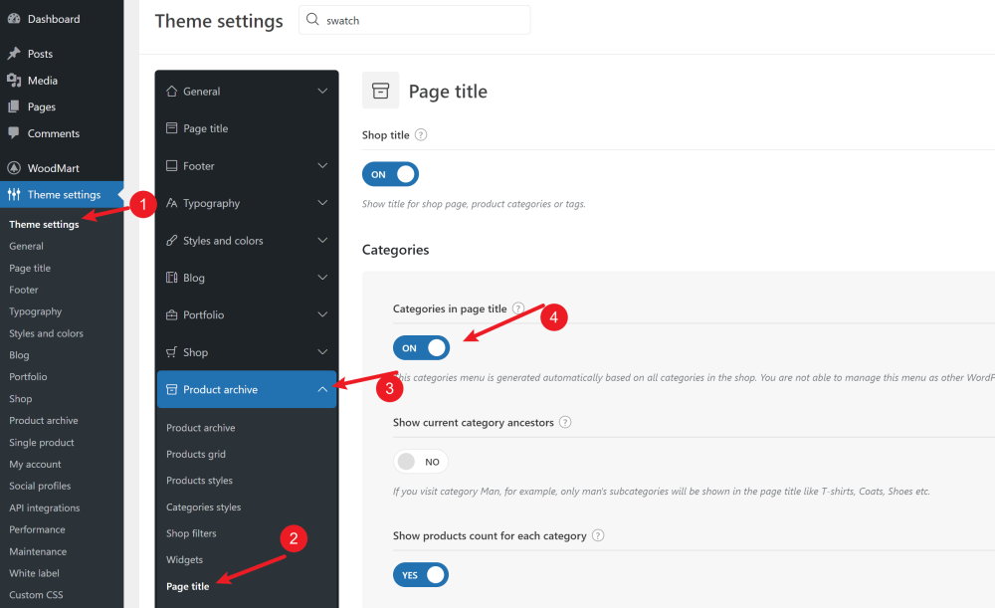
Task: Click the General home icon
Action: click(x=171, y=92)
